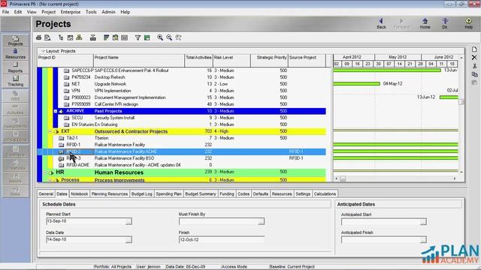Open the Planned Start date picker
The image size is (481, 270).
click(x=129, y=221)
